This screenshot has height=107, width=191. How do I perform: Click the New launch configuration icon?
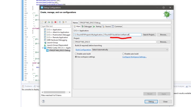coord(42,22)
